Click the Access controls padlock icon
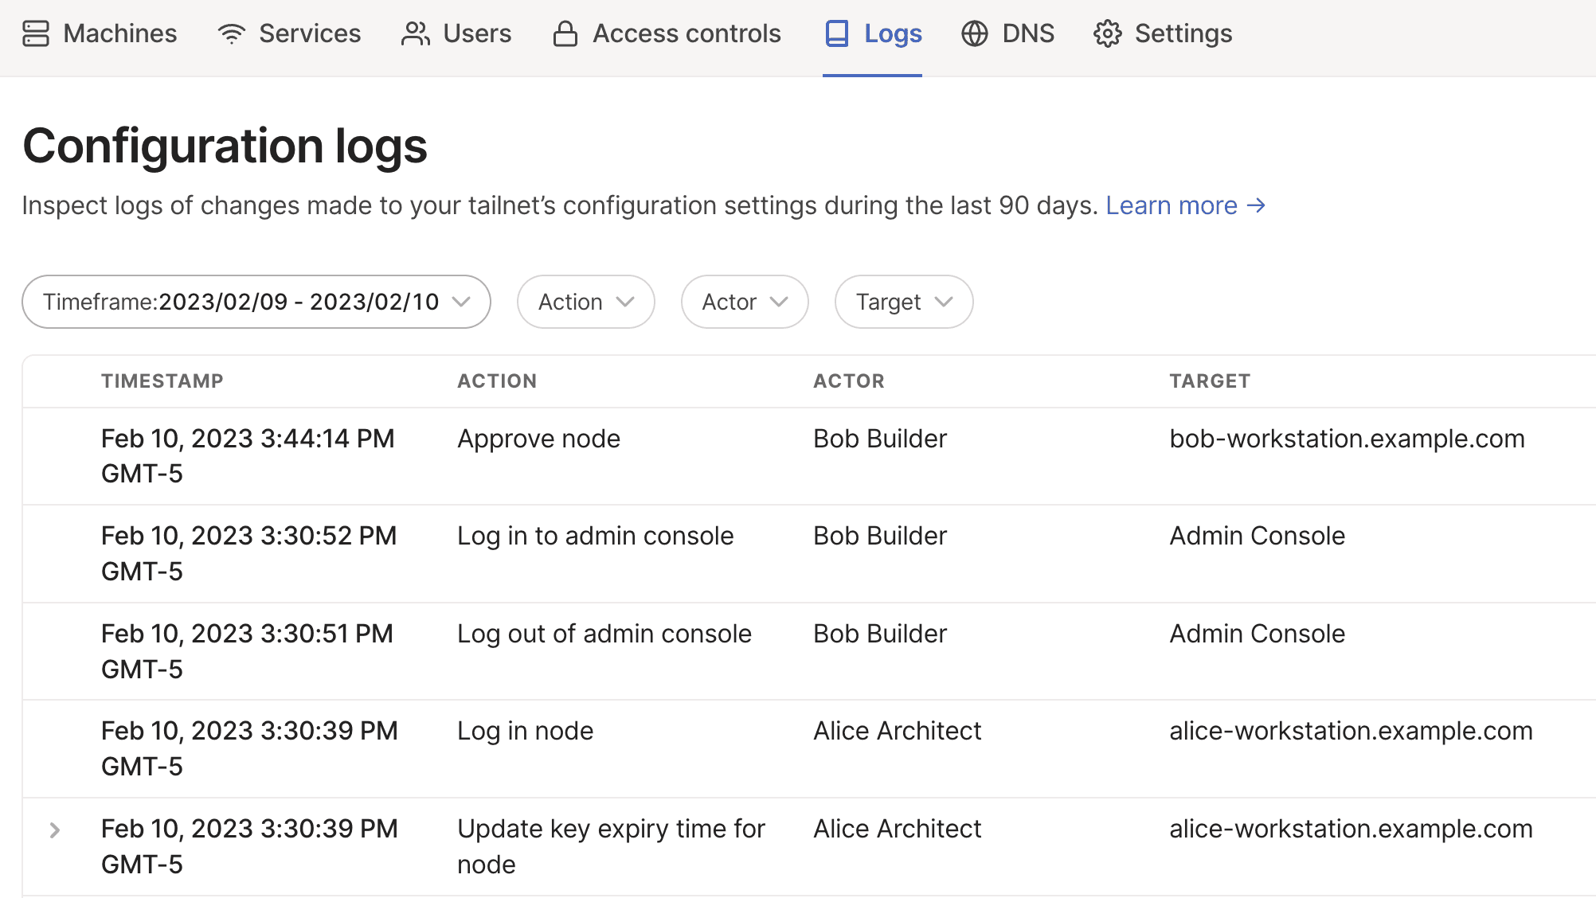1596x898 pixels. 565,33
